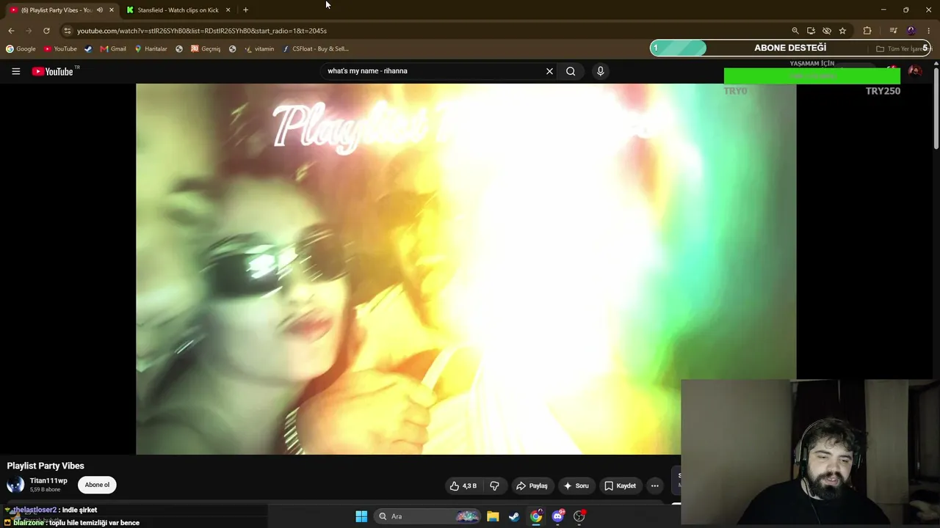Viewport: 940px width, 528px height.
Task: Go forward in browser history
Action: pyautogui.click(x=29, y=31)
